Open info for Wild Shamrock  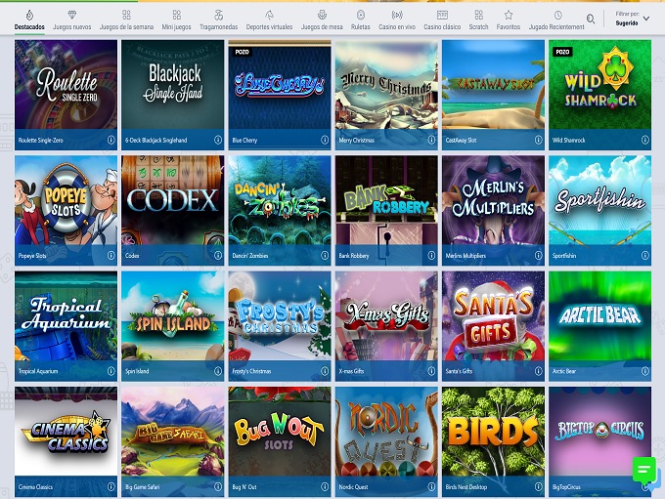[x=645, y=140]
